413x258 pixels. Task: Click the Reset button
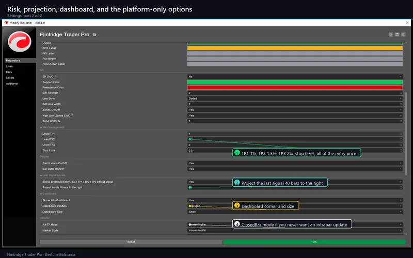tap(131, 241)
